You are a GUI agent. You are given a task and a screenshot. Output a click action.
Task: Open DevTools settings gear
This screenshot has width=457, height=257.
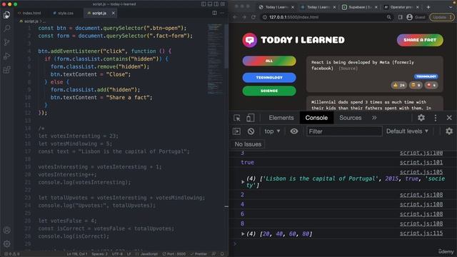point(421,118)
